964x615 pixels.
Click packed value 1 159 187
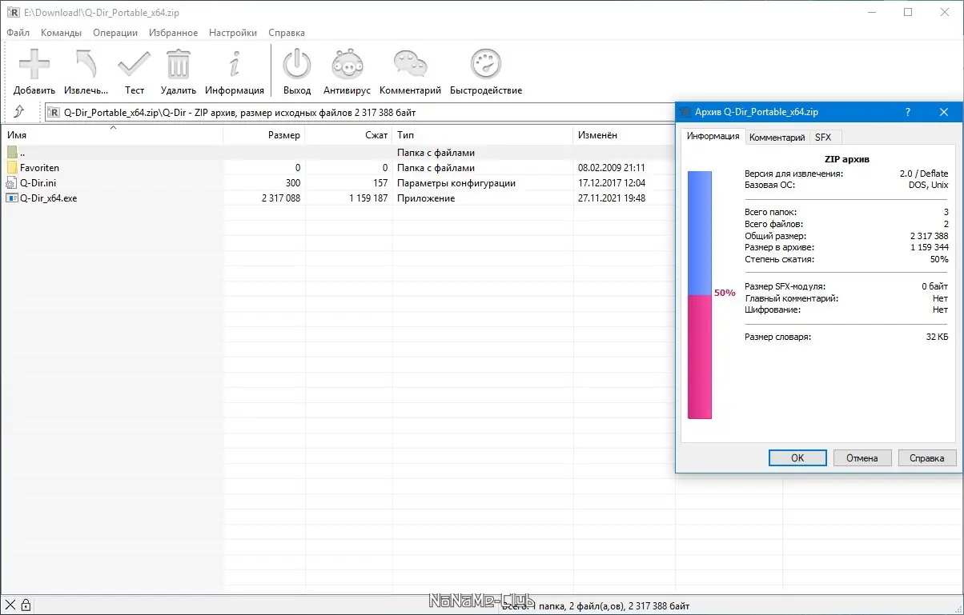(368, 198)
